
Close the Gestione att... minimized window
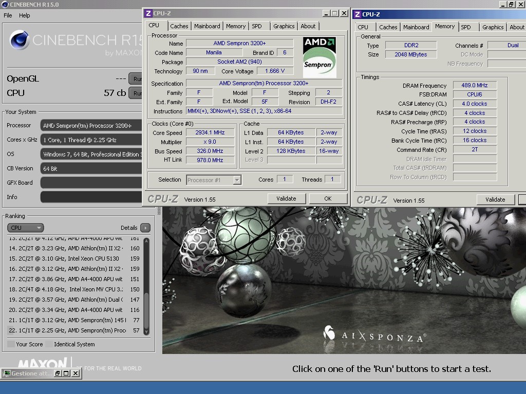[x=76, y=373]
